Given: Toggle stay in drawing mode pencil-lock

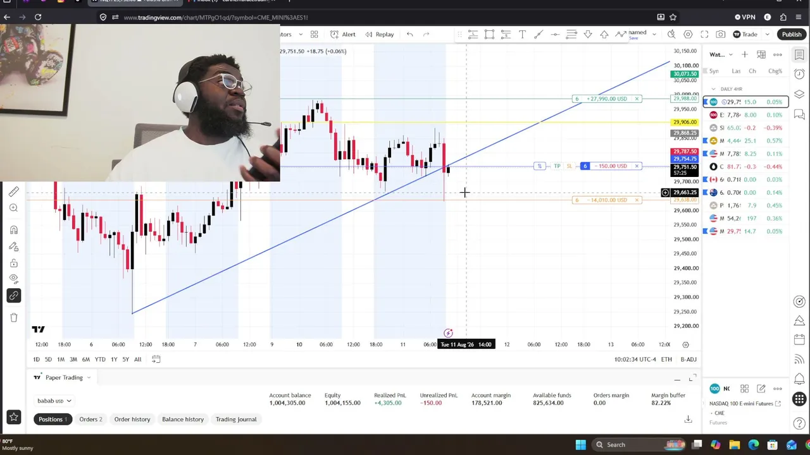Looking at the screenshot, I should pyautogui.click(x=13, y=246).
